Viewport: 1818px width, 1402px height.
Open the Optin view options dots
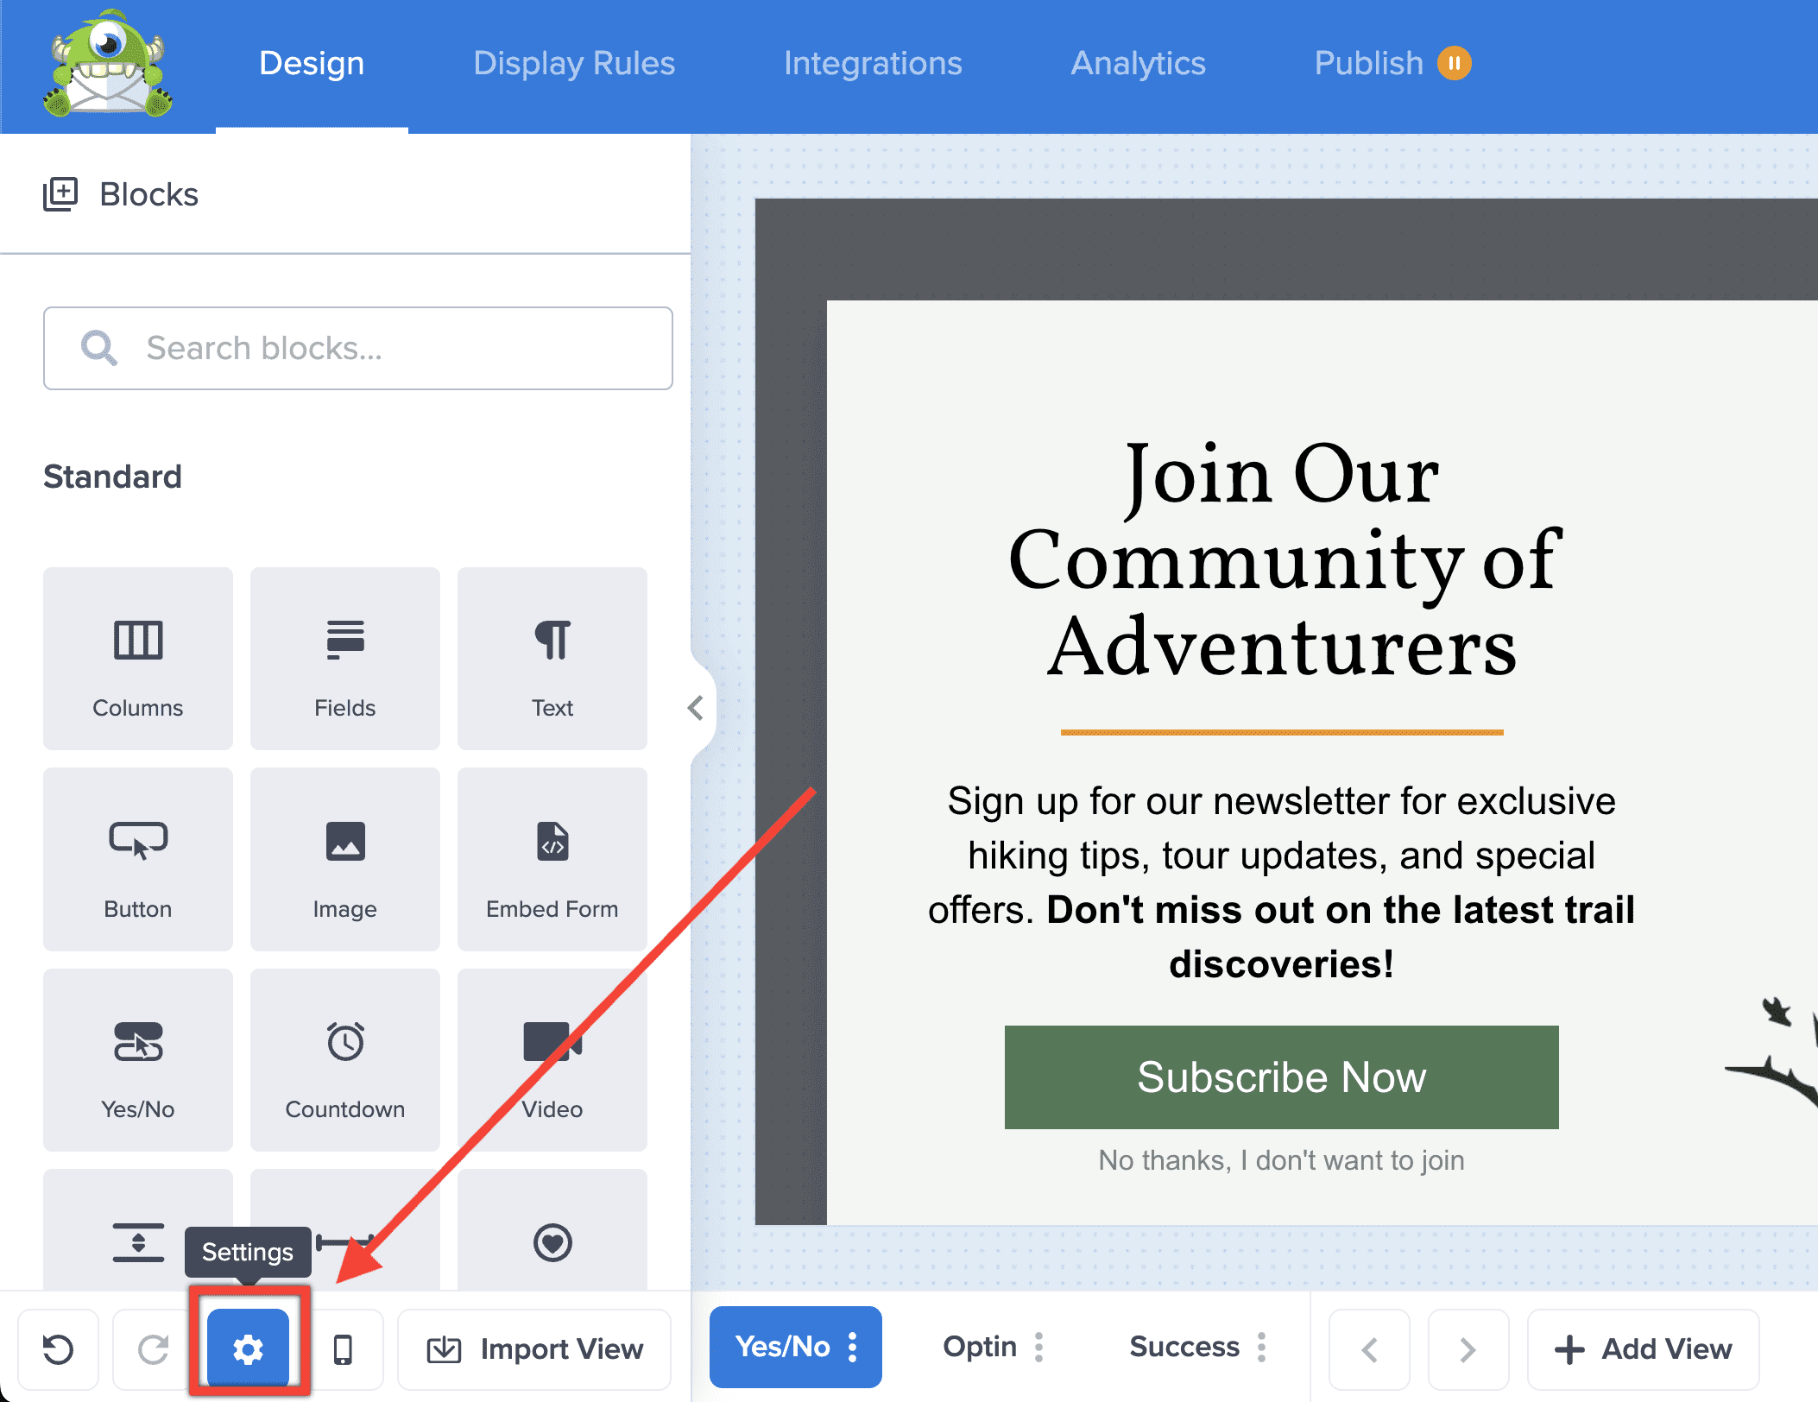tap(1039, 1347)
